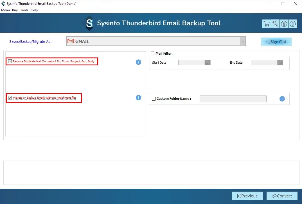Image resolution: width=302 pixels, height=204 pixels.
Task: Open the Tools menu
Action: (x=24, y=10)
